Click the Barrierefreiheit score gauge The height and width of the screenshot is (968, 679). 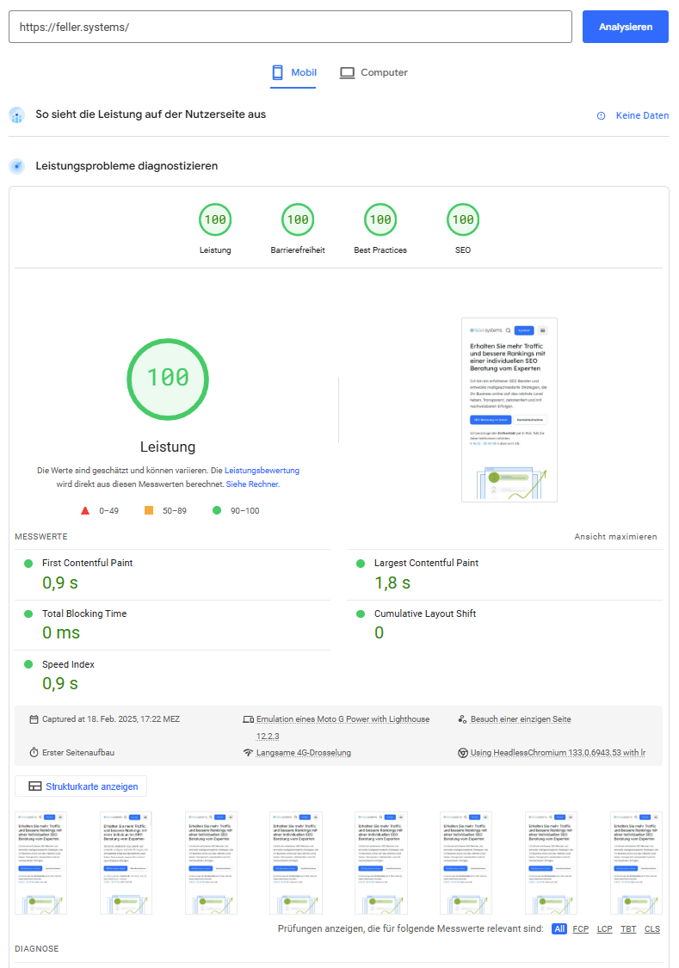pos(298,220)
